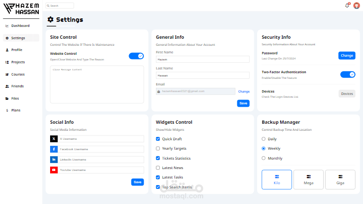The image size is (363, 204).
Task: Open the user avatar in top bar
Action: coord(356,6)
